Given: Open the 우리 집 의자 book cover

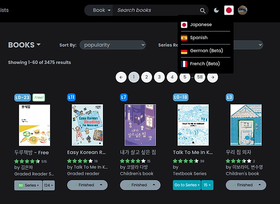Looking at the screenshot, I should tap(246, 125).
